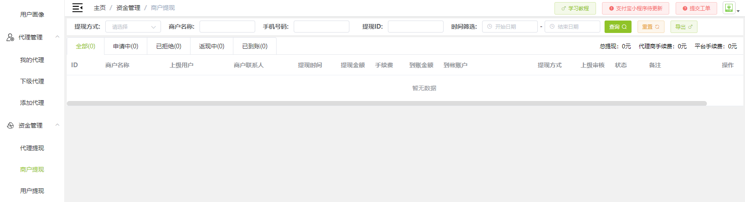The image size is (745, 202).
Task: Switch to the 申请中(0) tab
Action: (x=125, y=46)
